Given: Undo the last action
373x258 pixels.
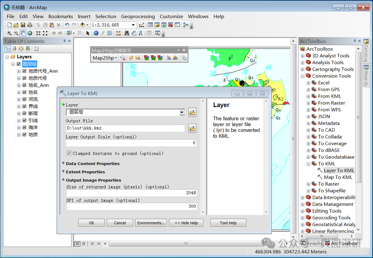Looking at the screenshot, I should coord(67,25).
